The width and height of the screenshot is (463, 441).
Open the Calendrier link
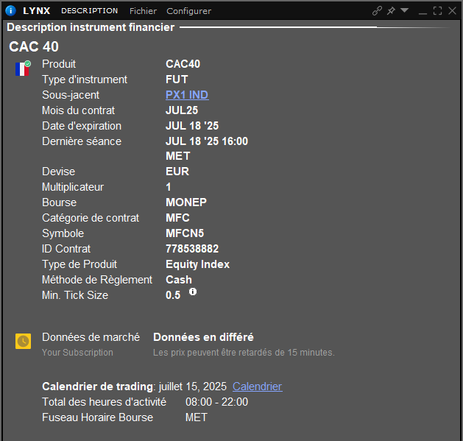[257, 387]
